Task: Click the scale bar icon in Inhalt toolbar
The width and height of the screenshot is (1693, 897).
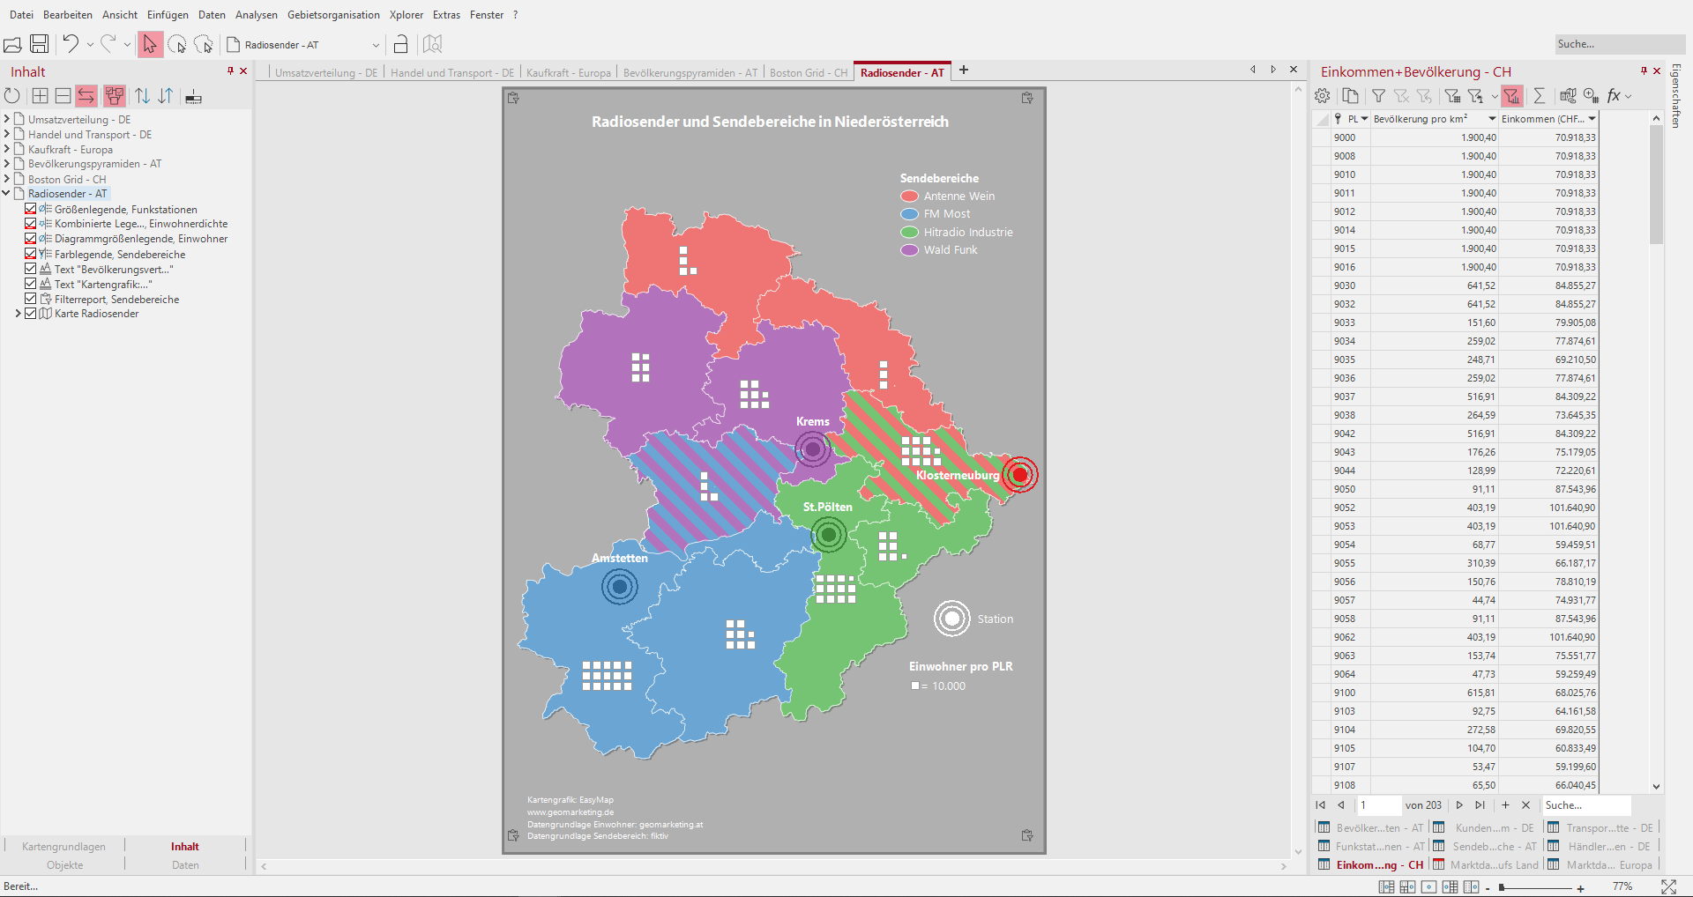Action: tap(194, 97)
